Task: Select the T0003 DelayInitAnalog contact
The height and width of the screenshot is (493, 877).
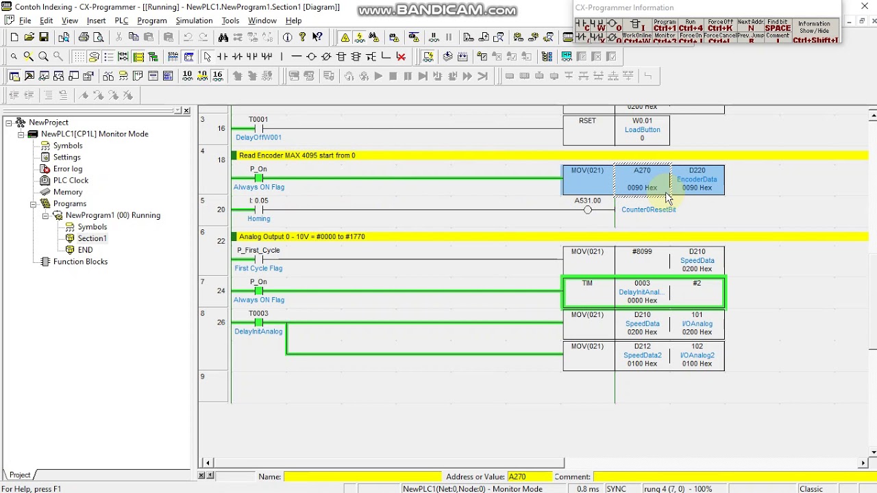Action: (x=258, y=323)
